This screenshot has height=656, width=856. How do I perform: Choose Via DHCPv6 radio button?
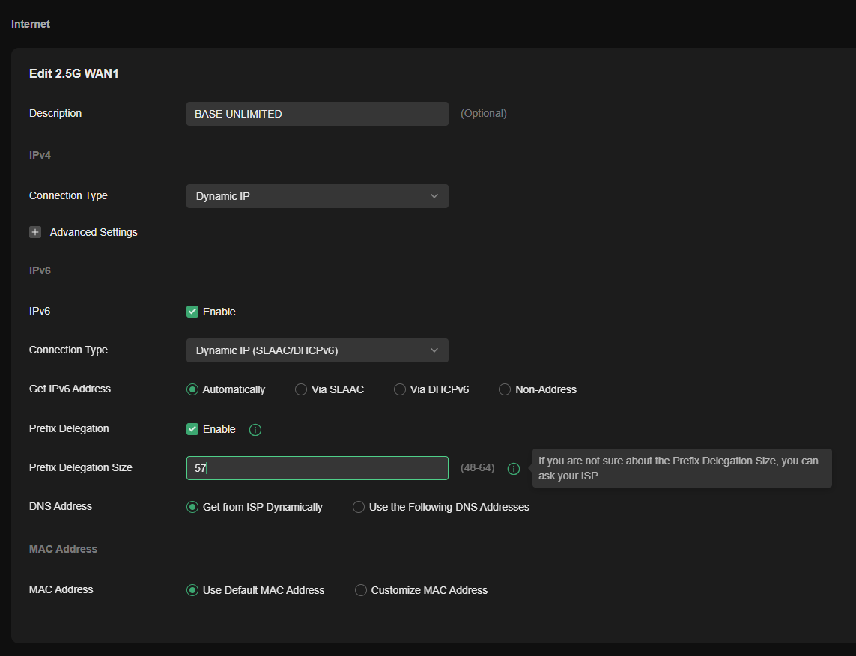click(400, 389)
